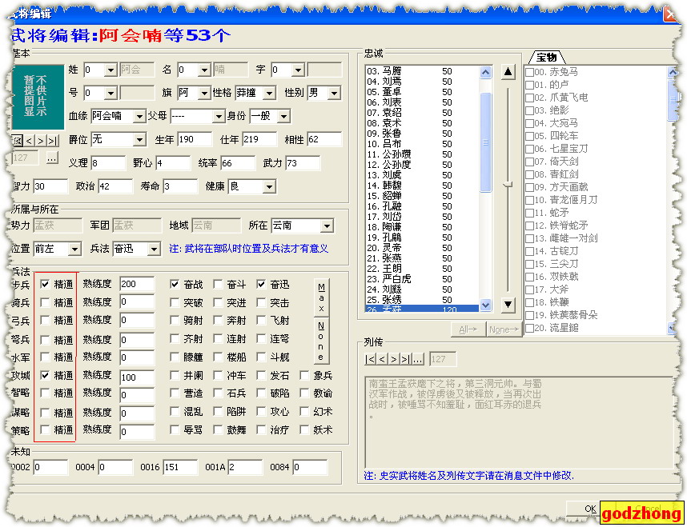The width and height of the screenshot is (687, 527).
Task: Select the 宝物 tab
Action: coord(547,57)
